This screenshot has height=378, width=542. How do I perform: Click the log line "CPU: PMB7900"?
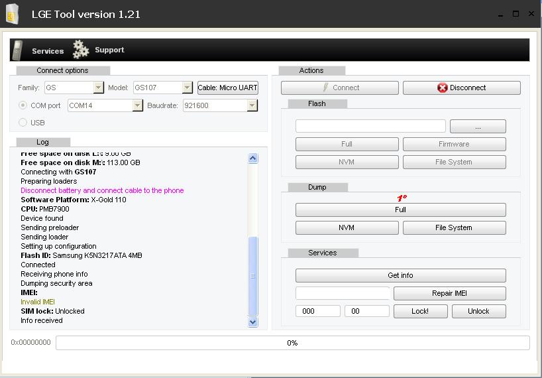point(45,210)
